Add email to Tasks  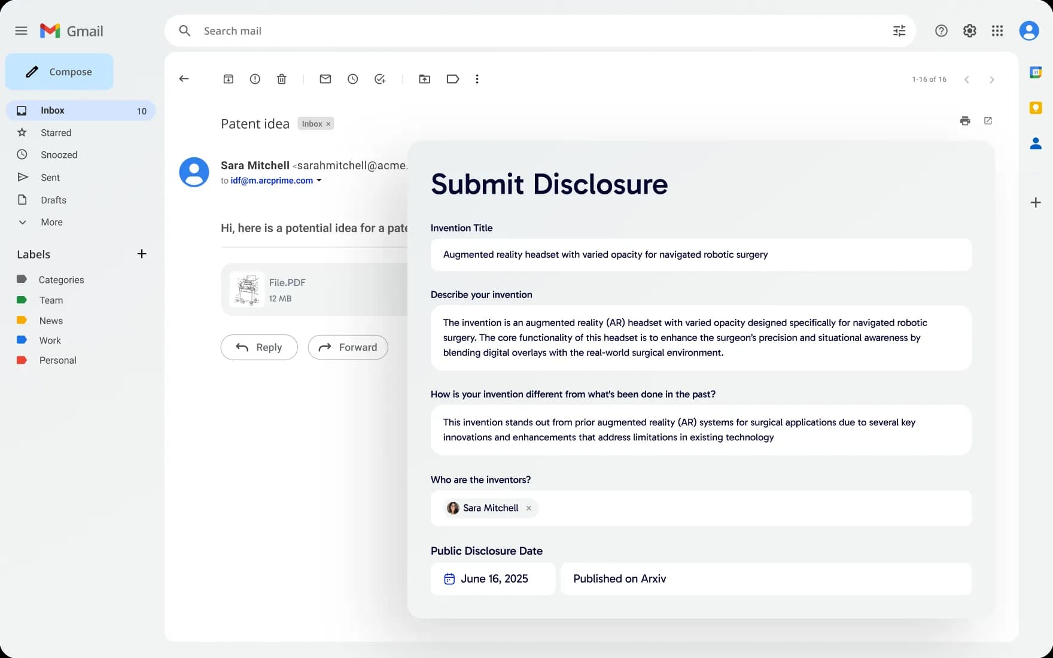(380, 79)
